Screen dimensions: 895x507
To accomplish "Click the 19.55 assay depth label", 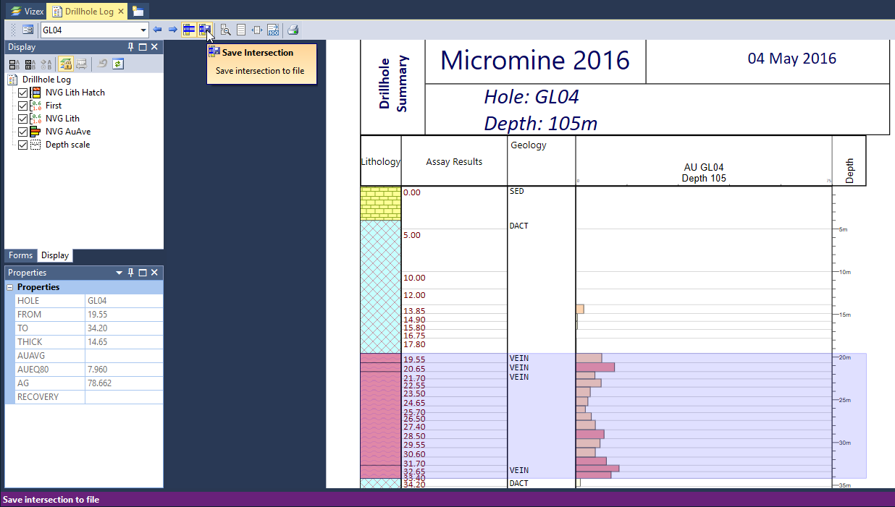I will point(414,359).
